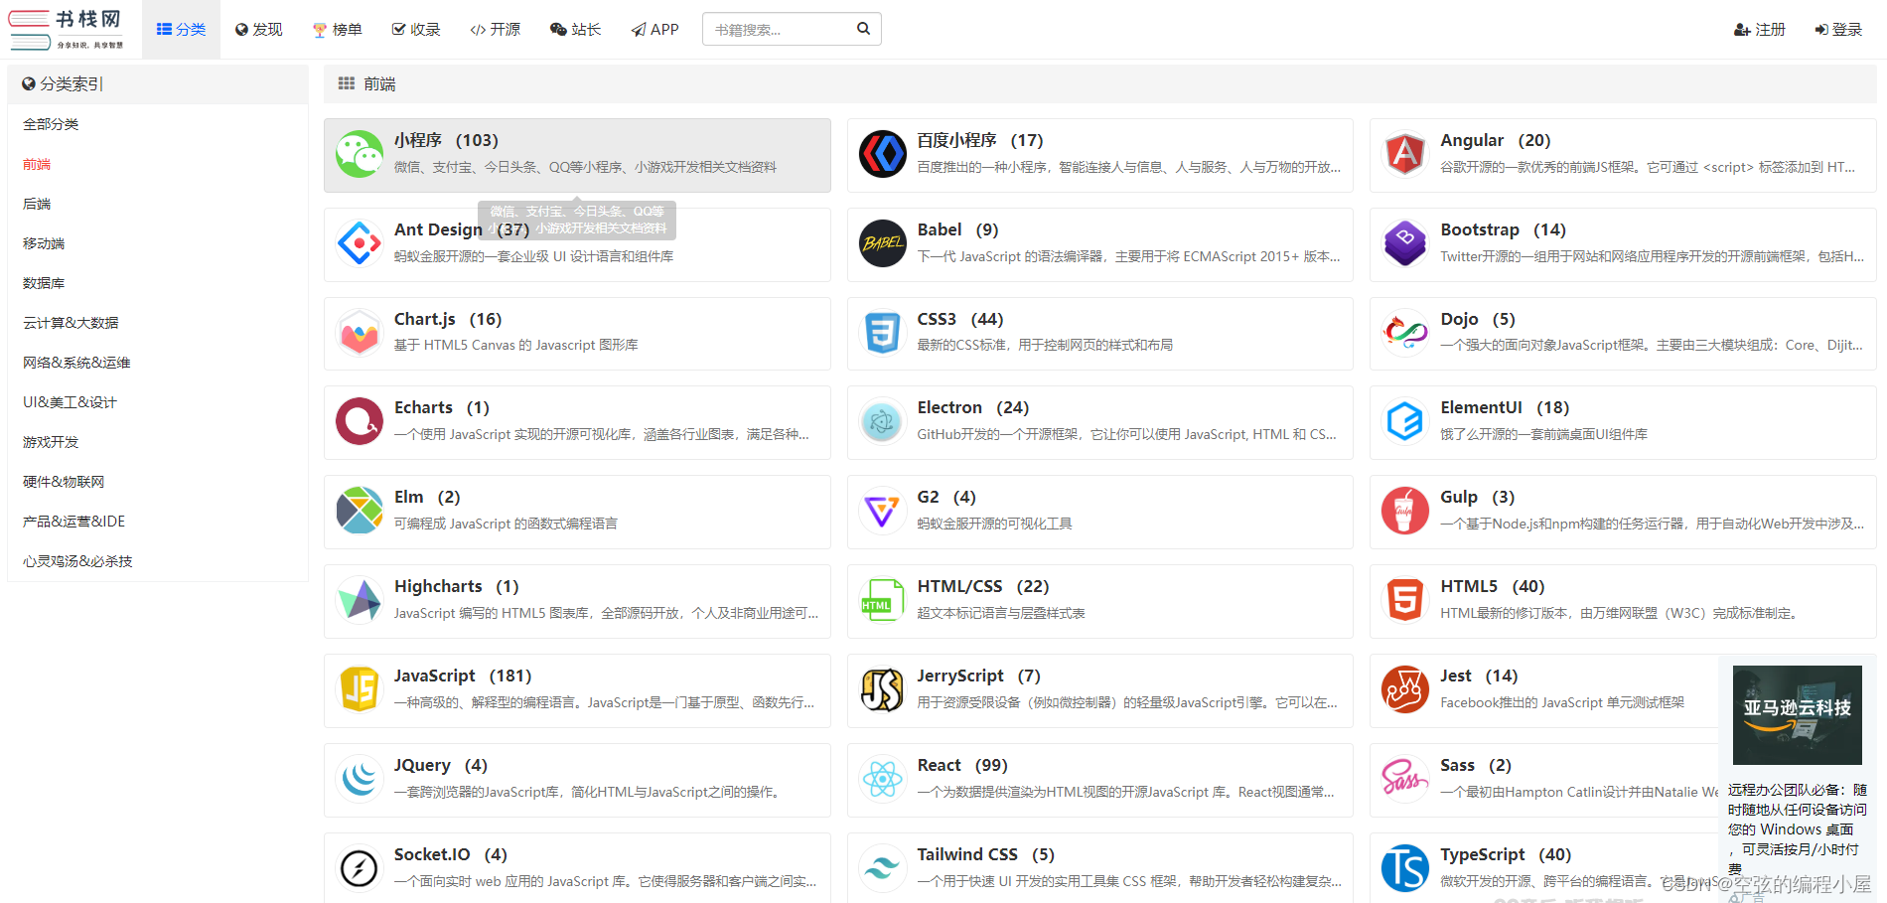Screen dimensions: 1887x903
Task: Open the 开源 navigation item
Action: [496, 30]
